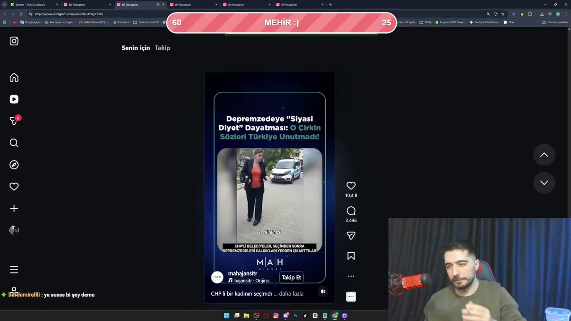The image size is (571, 321).
Task: Open the Reels section in sidebar
Action: [14, 99]
